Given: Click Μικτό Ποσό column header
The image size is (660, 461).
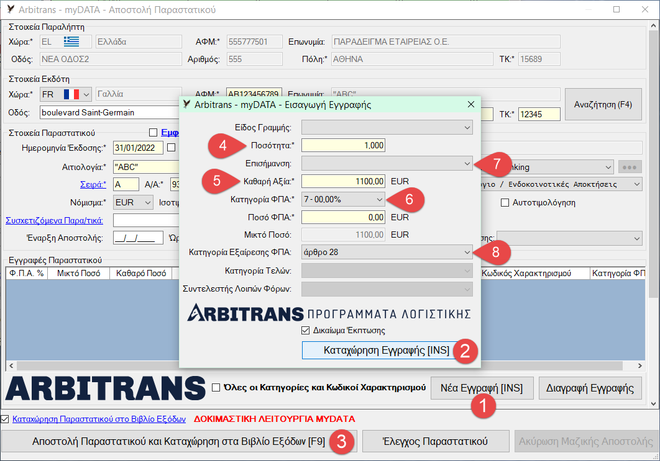Looking at the screenshot, I should pos(78,273).
